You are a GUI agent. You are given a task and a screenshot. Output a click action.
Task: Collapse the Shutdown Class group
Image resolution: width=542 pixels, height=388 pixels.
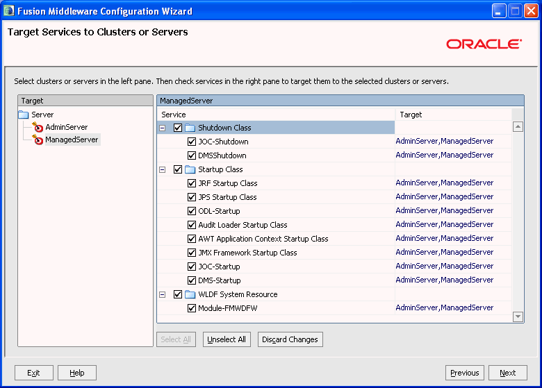(x=162, y=128)
